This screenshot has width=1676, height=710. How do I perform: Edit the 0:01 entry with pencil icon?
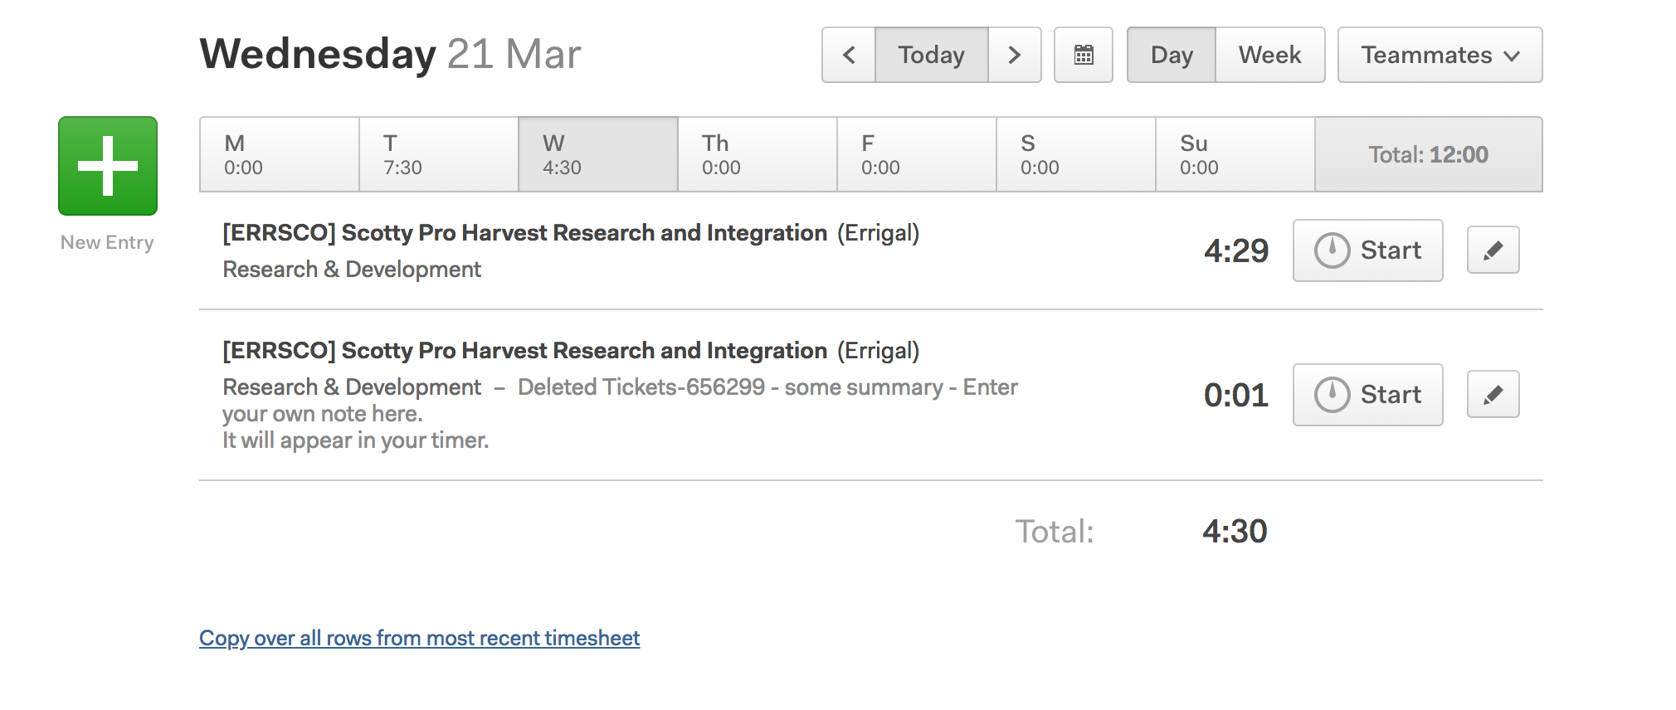[x=1493, y=394]
